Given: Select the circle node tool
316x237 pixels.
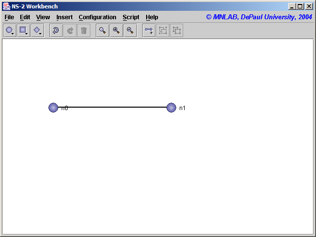Looking at the screenshot, I should click(10, 31).
